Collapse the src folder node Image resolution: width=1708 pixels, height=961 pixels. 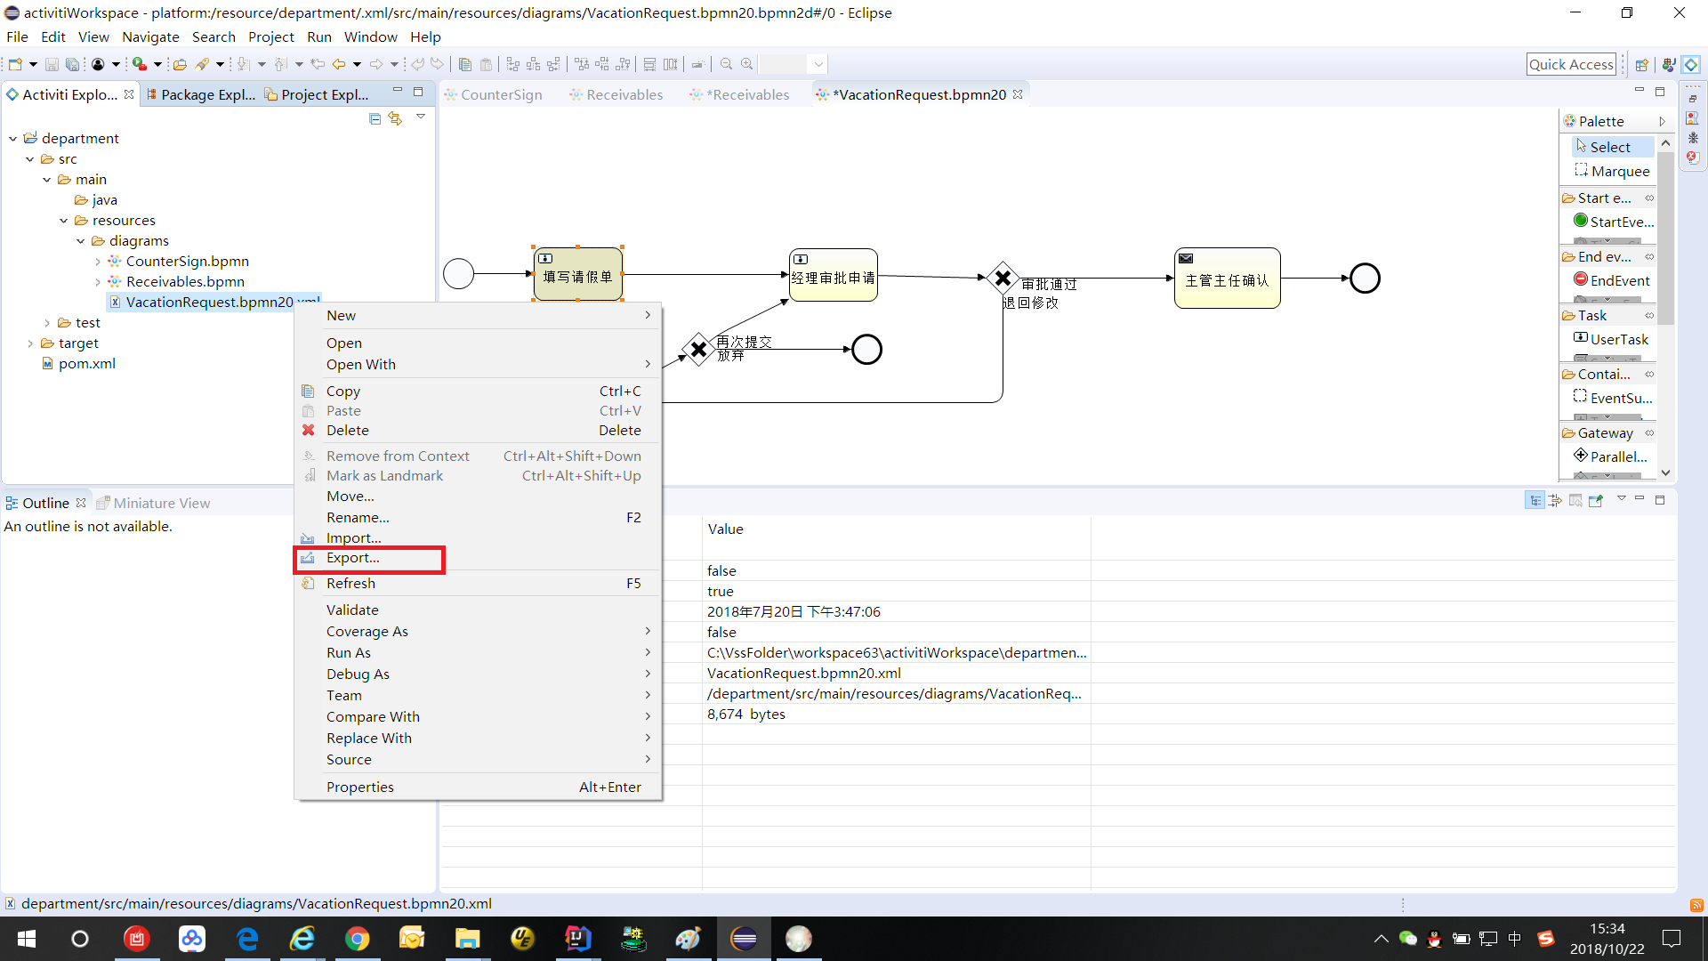tap(30, 158)
